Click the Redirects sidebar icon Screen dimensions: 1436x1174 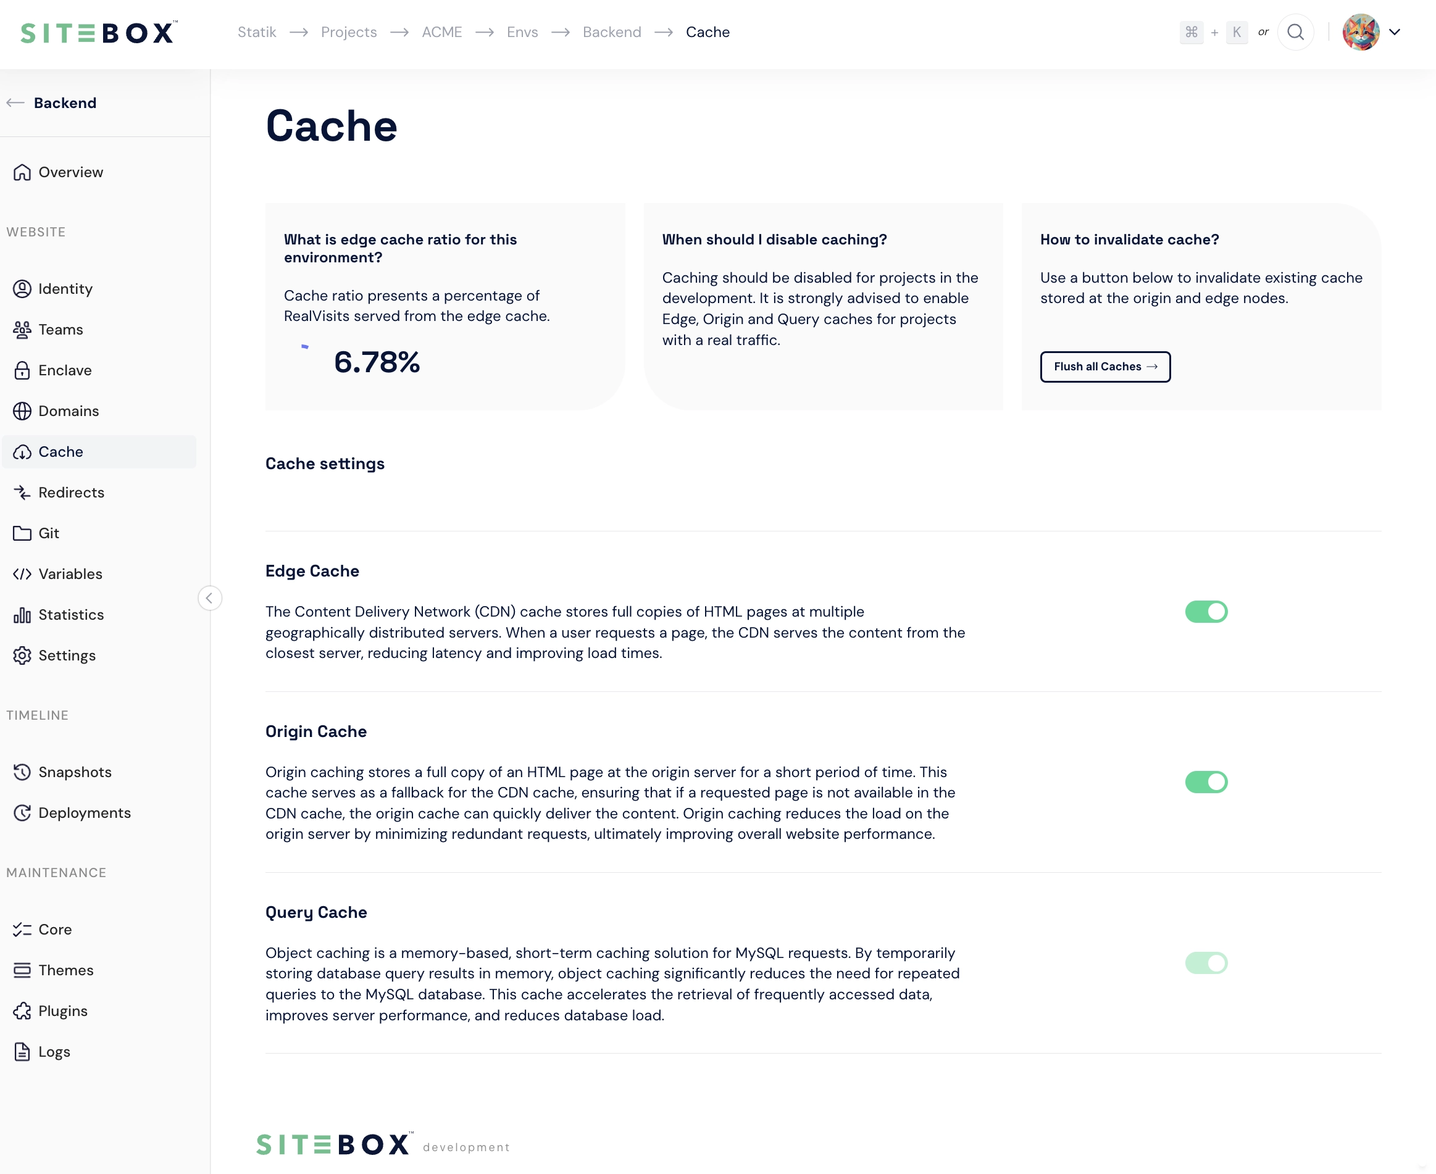(x=23, y=492)
